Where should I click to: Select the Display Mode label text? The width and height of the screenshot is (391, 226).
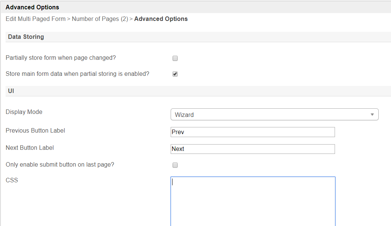pos(24,112)
